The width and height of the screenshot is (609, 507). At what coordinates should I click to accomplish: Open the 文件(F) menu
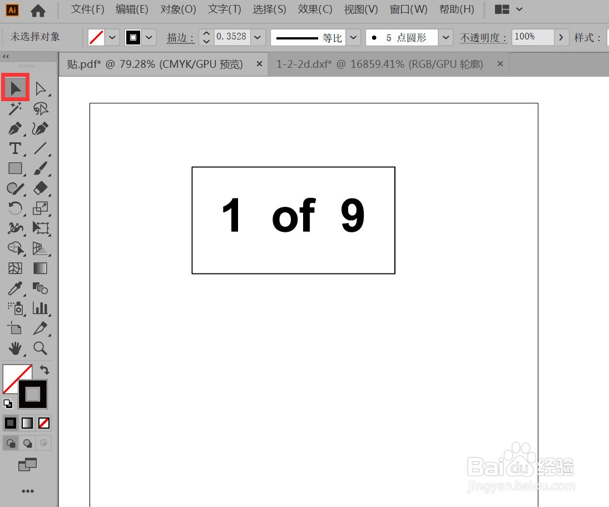(87, 9)
